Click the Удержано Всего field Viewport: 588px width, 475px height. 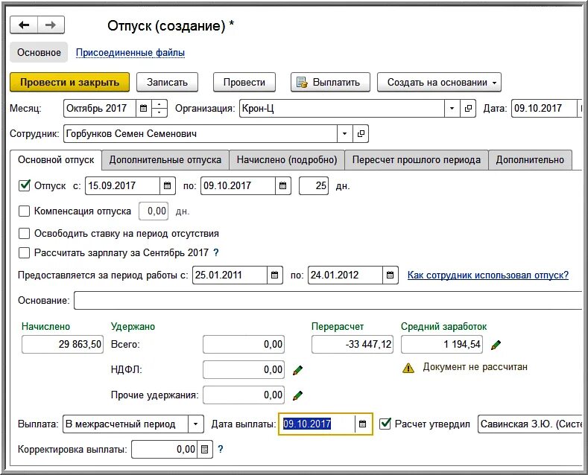tap(244, 345)
